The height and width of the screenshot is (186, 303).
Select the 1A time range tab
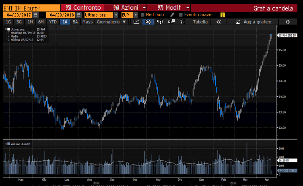click(x=65, y=22)
